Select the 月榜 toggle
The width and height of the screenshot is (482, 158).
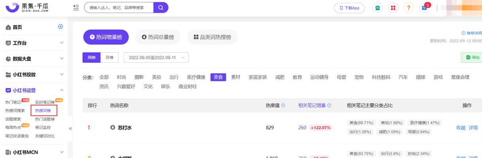(110, 57)
